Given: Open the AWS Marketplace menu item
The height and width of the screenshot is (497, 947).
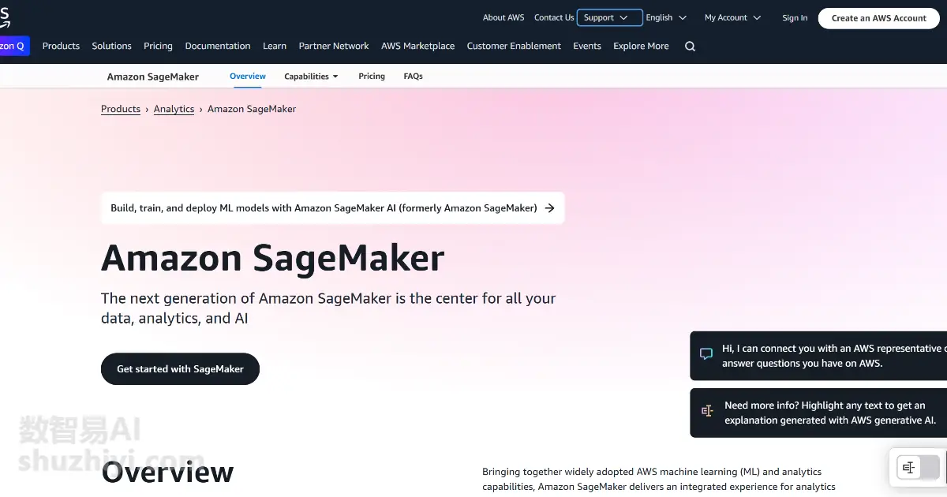Looking at the screenshot, I should tap(417, 46).
